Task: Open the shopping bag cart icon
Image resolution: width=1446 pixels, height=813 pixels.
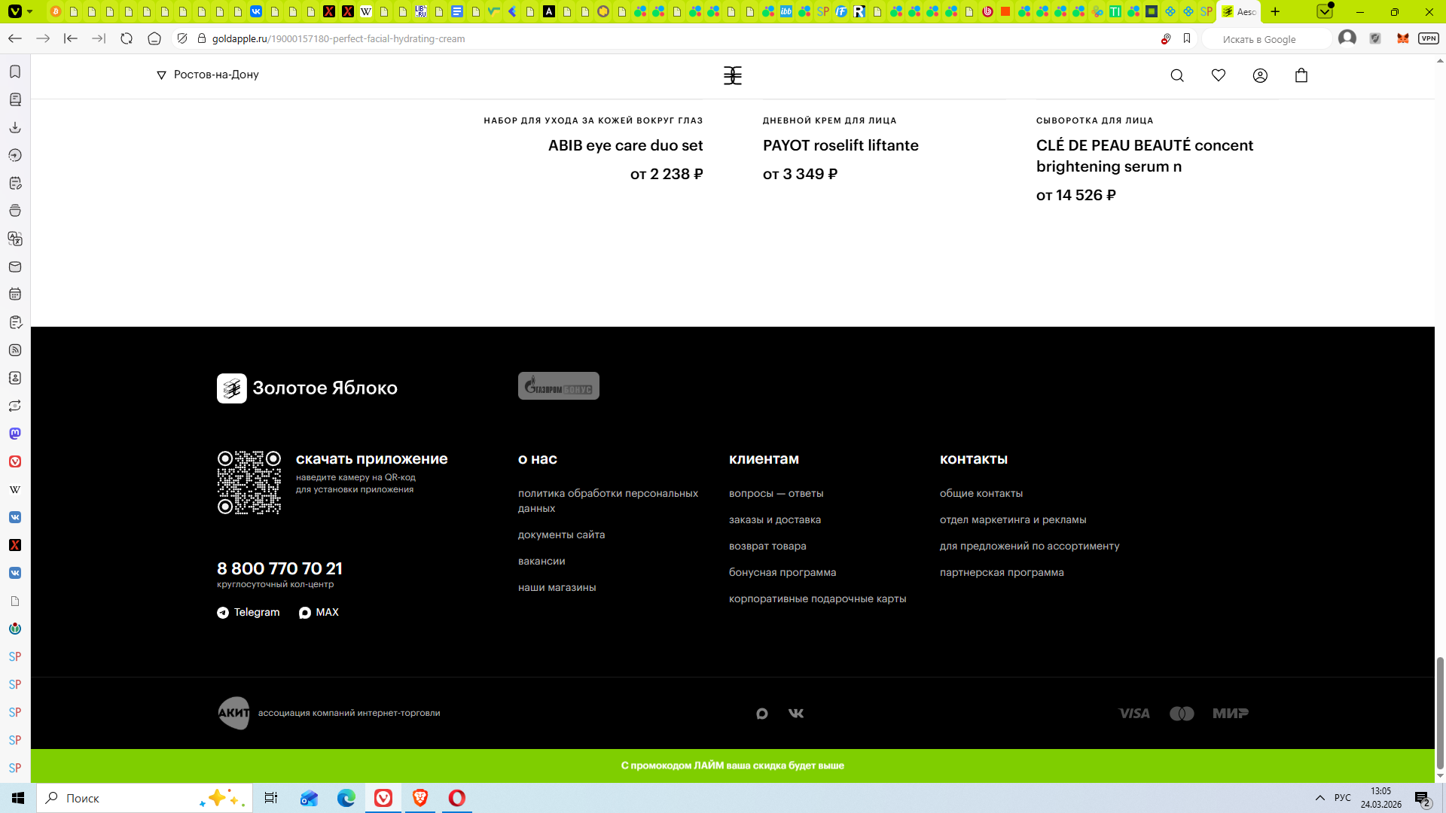Action: (1301, 75)
